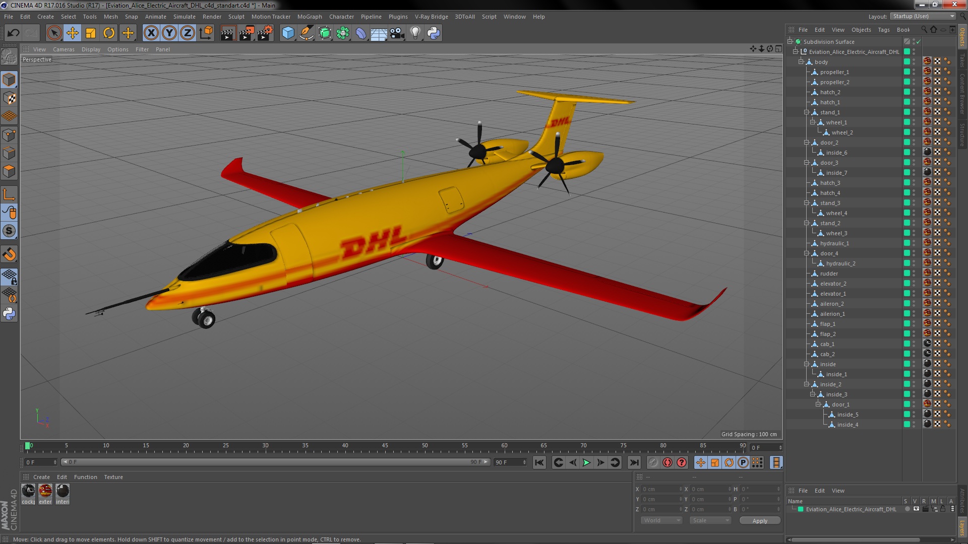Click frame 45 on the timeline ruler
The image size is (968, 544).
[x=385, y=446]
